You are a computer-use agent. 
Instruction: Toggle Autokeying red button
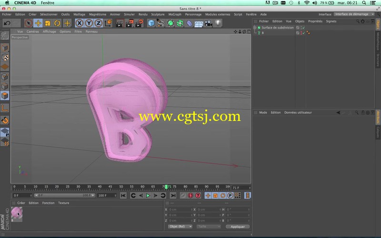pyautogui.click(x=190, y=196)
